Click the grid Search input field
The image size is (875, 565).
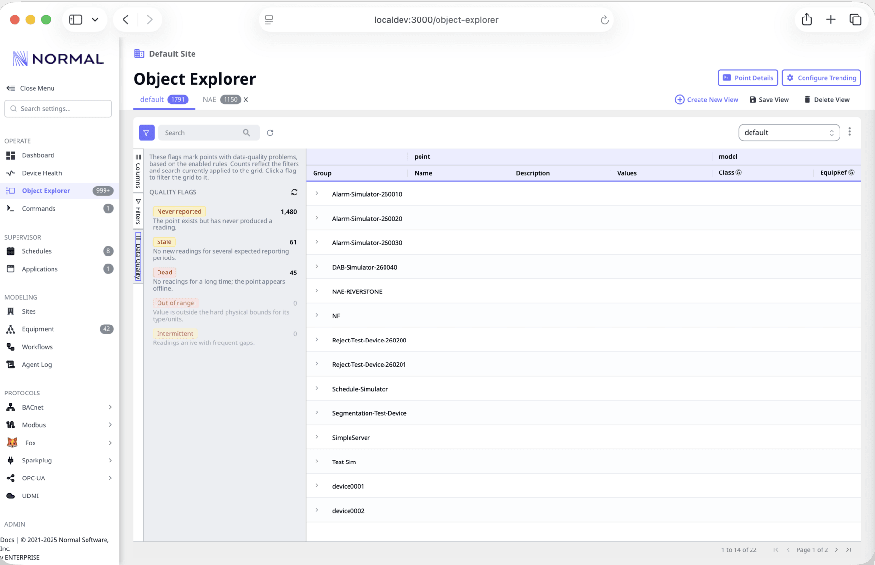(209, 133)
